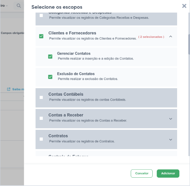Screen dimensions: 190x186
Task: Click the search magnifier icon in background
Action: click(x=19, y=5)
